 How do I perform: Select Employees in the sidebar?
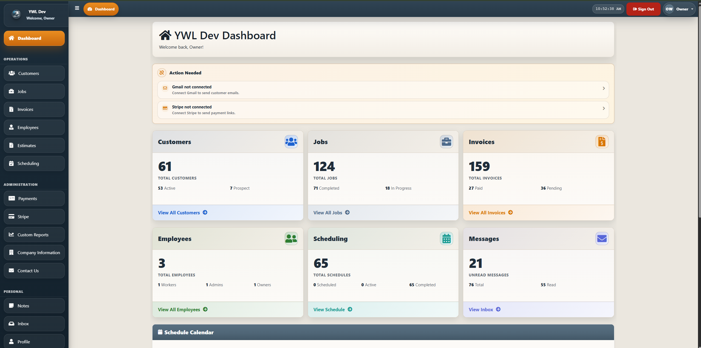34,127
